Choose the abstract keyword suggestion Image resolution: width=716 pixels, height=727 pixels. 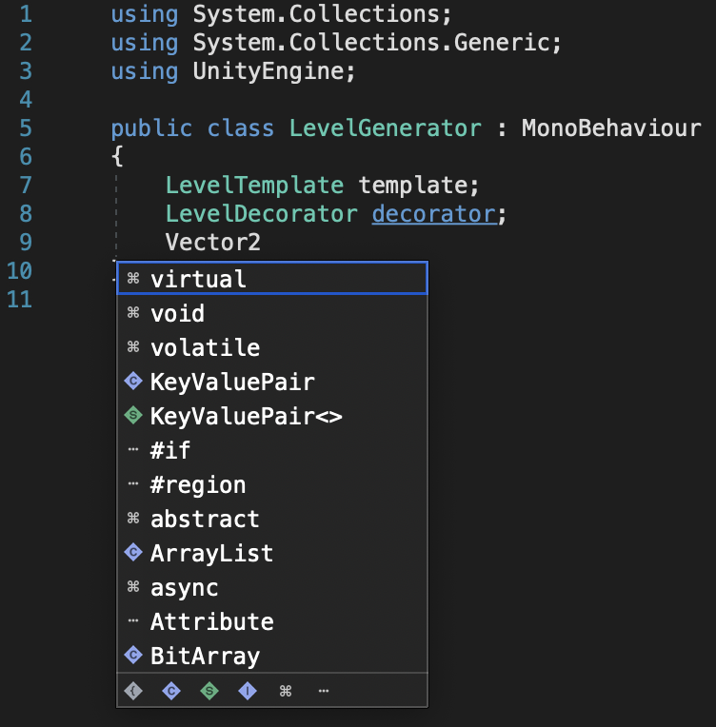[x=272, y=519]
